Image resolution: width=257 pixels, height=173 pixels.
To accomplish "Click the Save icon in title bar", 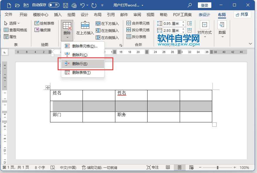I will [x=66, y=5].
